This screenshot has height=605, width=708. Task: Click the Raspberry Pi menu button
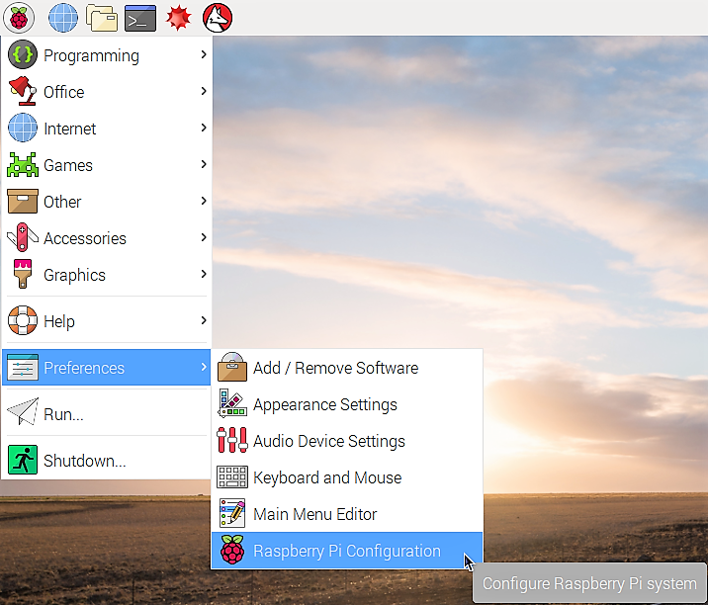point(19,18)
